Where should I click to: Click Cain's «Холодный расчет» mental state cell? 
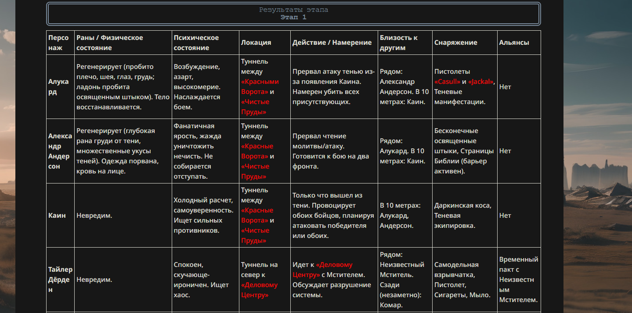(206, 216)
